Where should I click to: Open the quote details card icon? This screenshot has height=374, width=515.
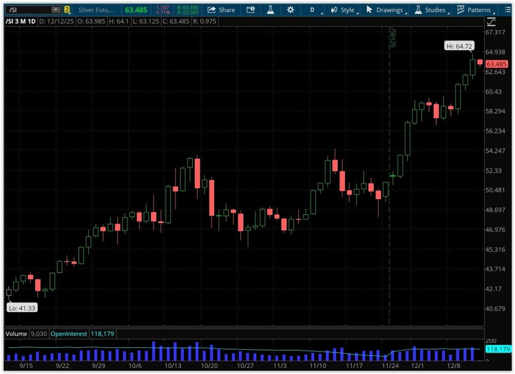250,10
